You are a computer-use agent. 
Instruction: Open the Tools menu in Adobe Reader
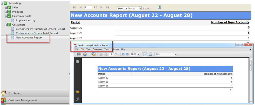click(x=107, y=49)
